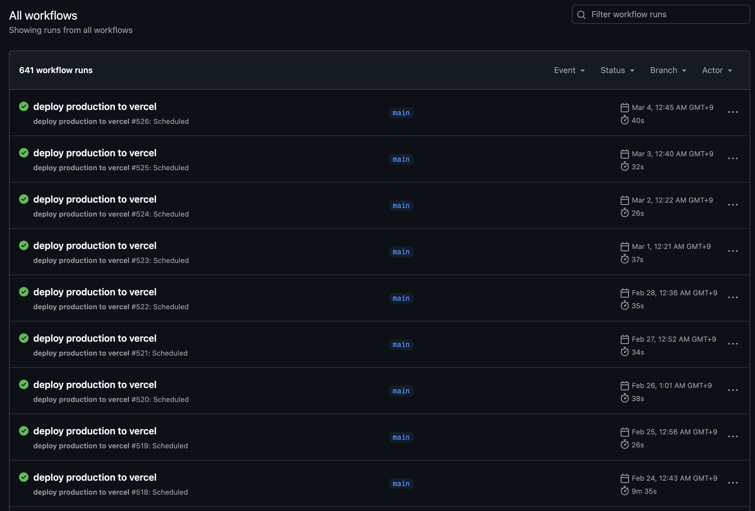This screenshot has height=511, width=755.
Task: Click calendar icon beside Mar 4 date
Action: click(x=625, y=108)
